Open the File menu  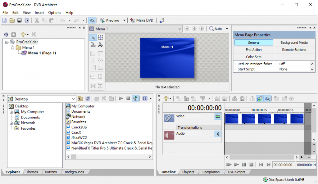click(x=5, y=12)
